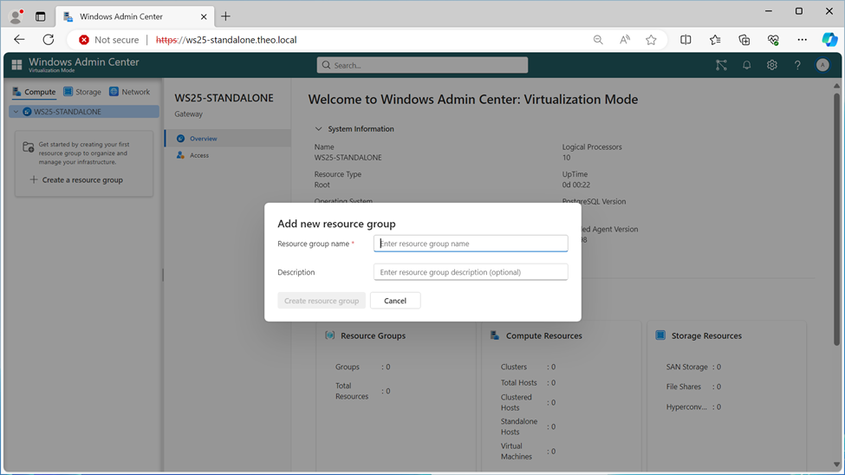Click the Create resource group button
The image size is (845, 475).
(x=322, y=301)
